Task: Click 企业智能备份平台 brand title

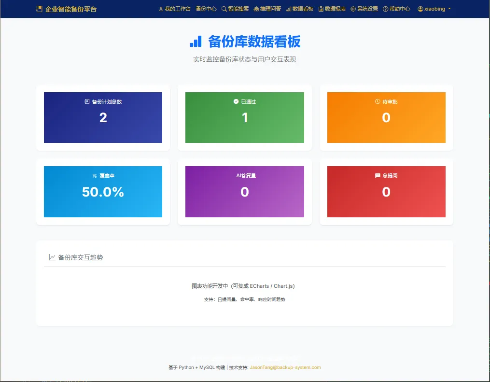Action: tap(71, 9)
